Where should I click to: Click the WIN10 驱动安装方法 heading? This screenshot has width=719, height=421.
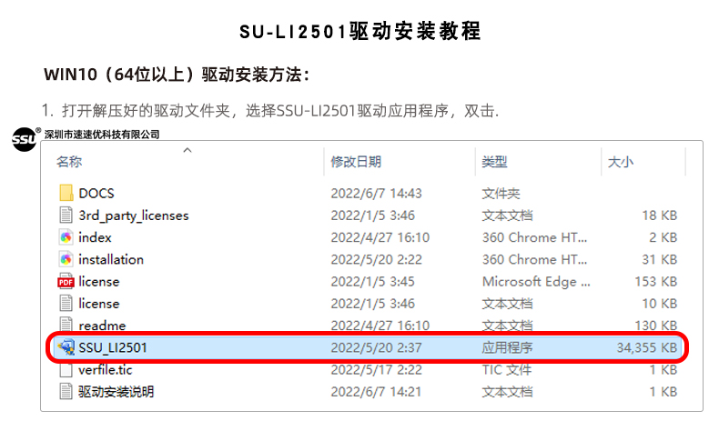point(177,75)
